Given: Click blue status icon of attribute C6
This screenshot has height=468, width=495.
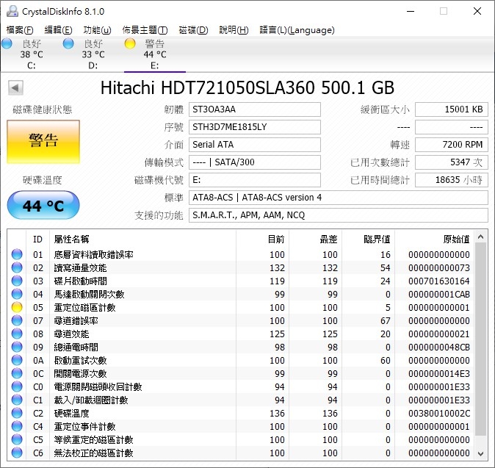Looking at the screenshot, I should [17, 453].
